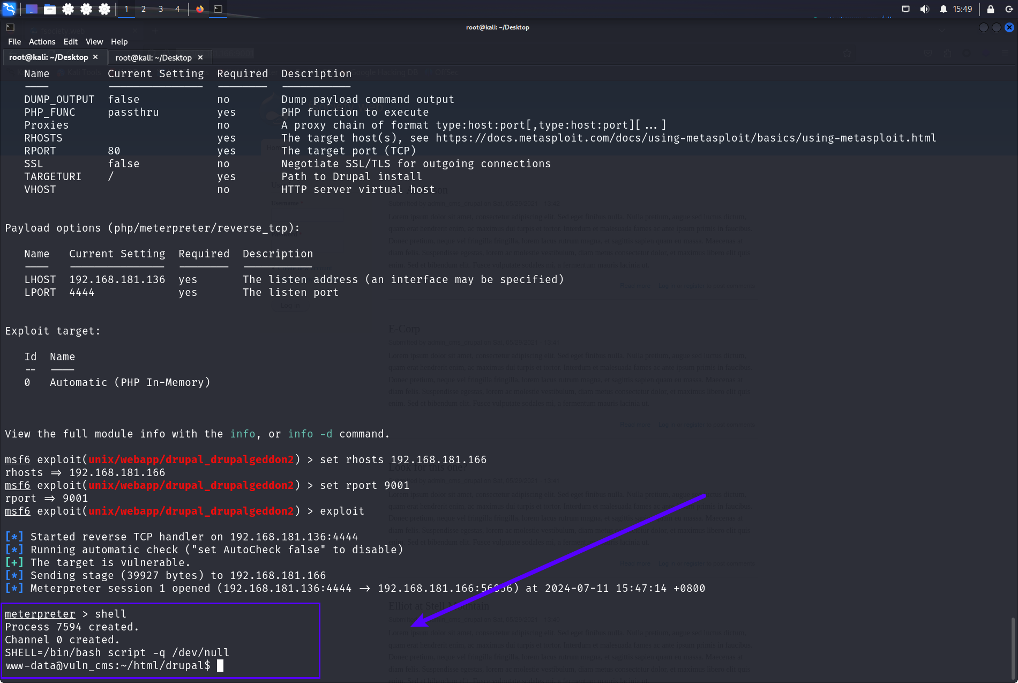Open the Edit menu
1018x683 pixels.
[70, 42]
